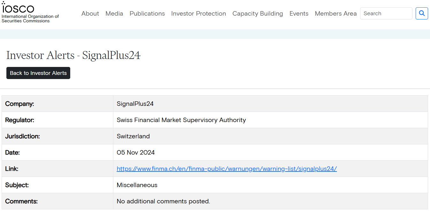This screenshot has height=211, width=430.
Task: Open the Investor Protection menu
Action: 199,14
